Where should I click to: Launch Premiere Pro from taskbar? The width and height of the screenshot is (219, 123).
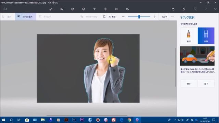[x=82, y=120]
